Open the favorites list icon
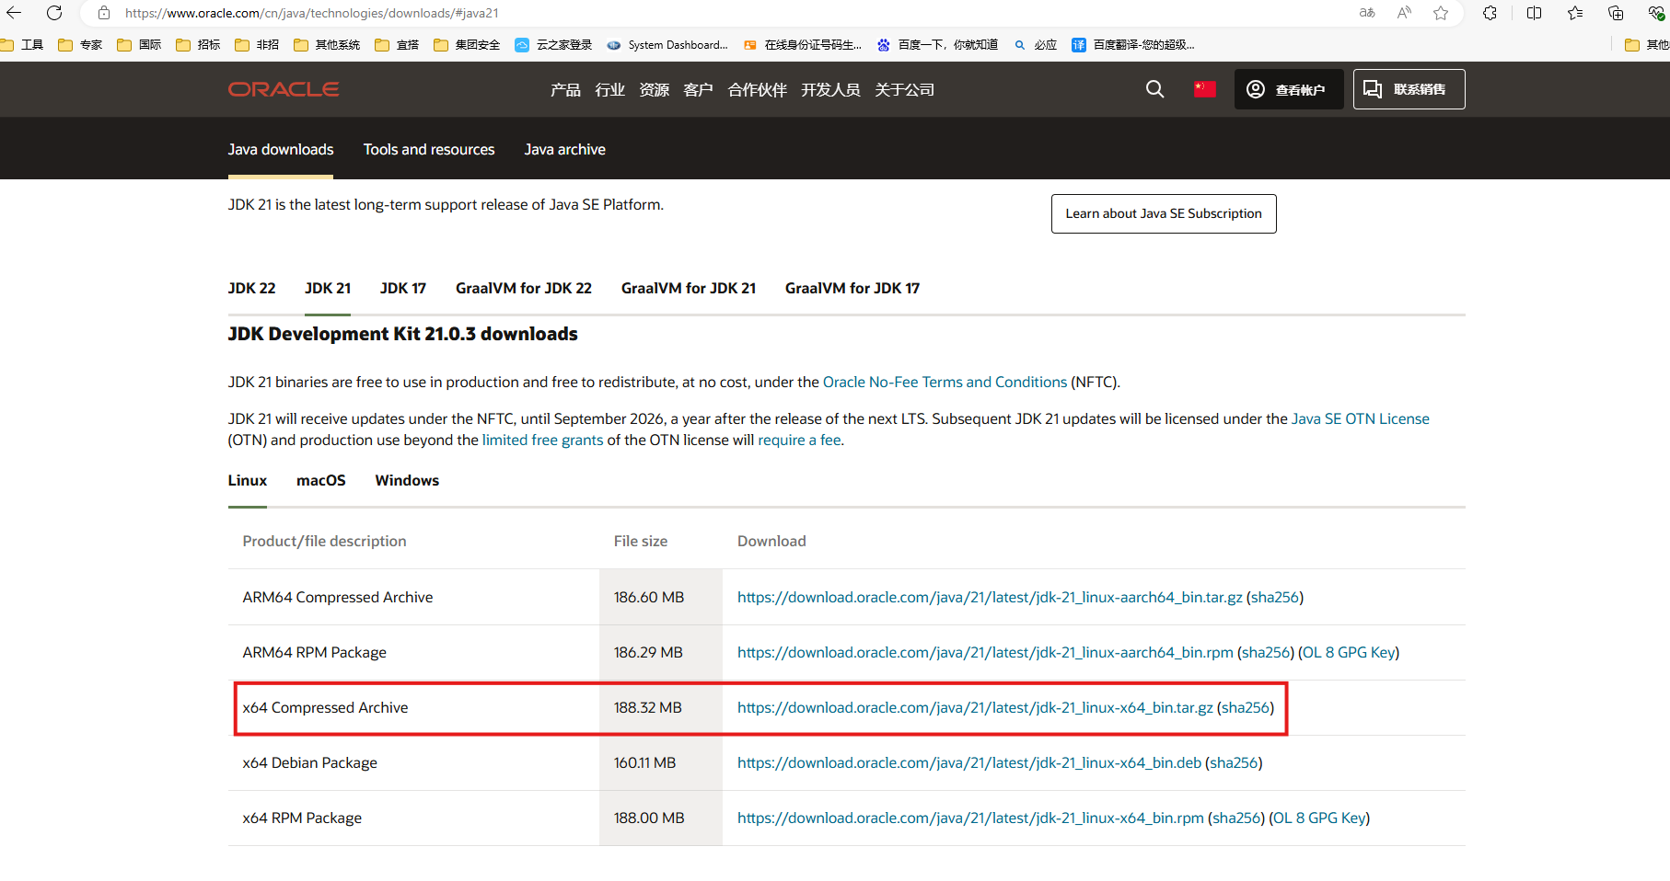 (1575, 13)
